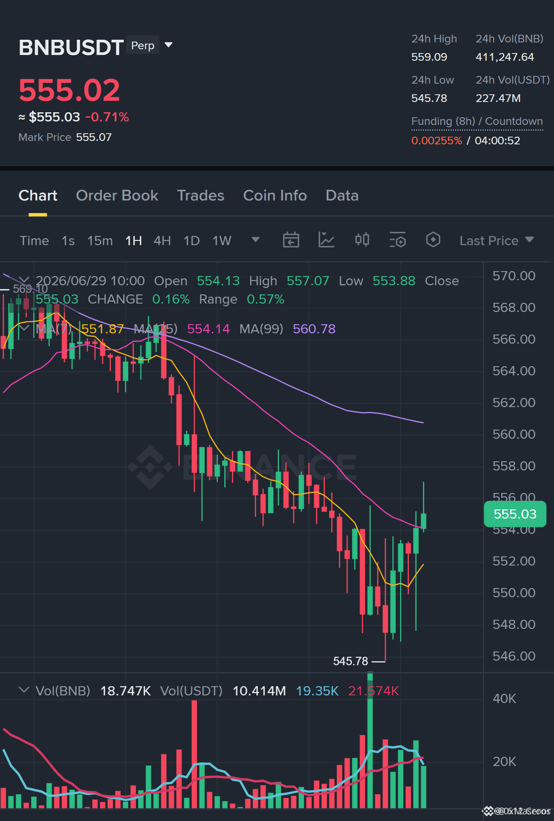
Task: Click the MA(25) value 554.14
Action: click(208, 329)
